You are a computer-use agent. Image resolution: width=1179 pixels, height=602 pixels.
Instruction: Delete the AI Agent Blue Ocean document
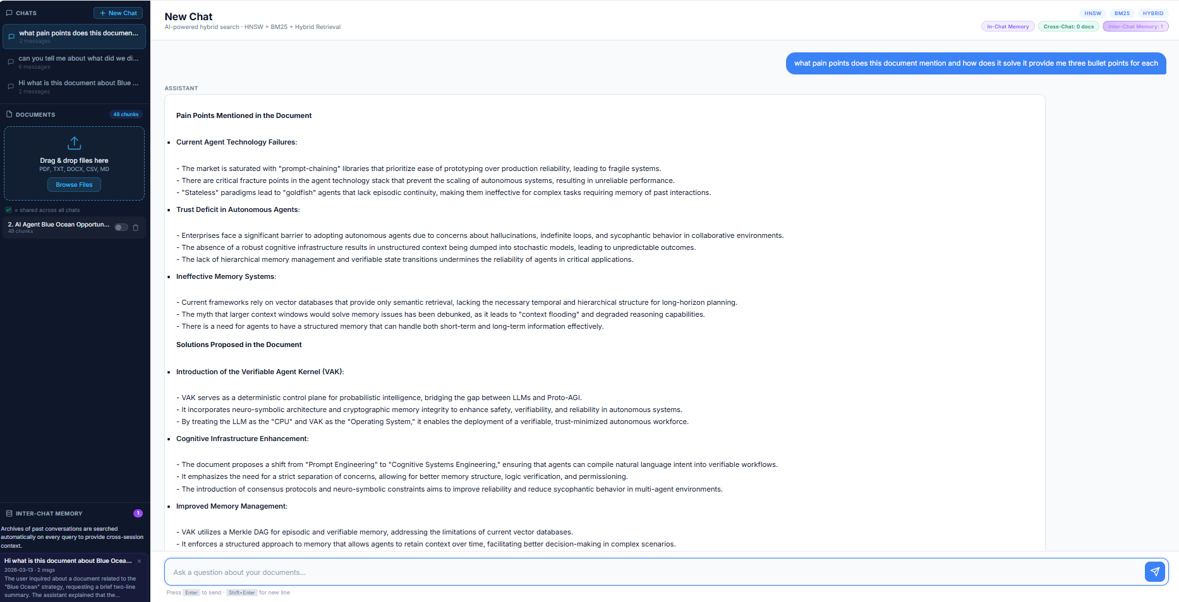[x=135, y=227]
